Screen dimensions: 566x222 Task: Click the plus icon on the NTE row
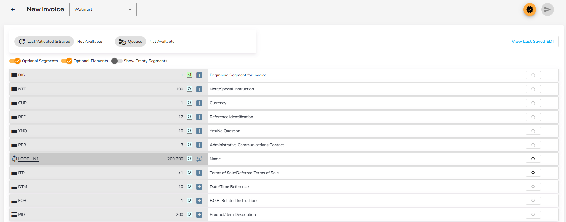199,89
